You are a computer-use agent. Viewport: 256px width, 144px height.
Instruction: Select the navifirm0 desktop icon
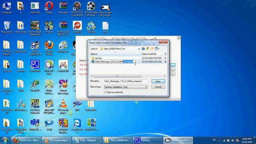35,8
